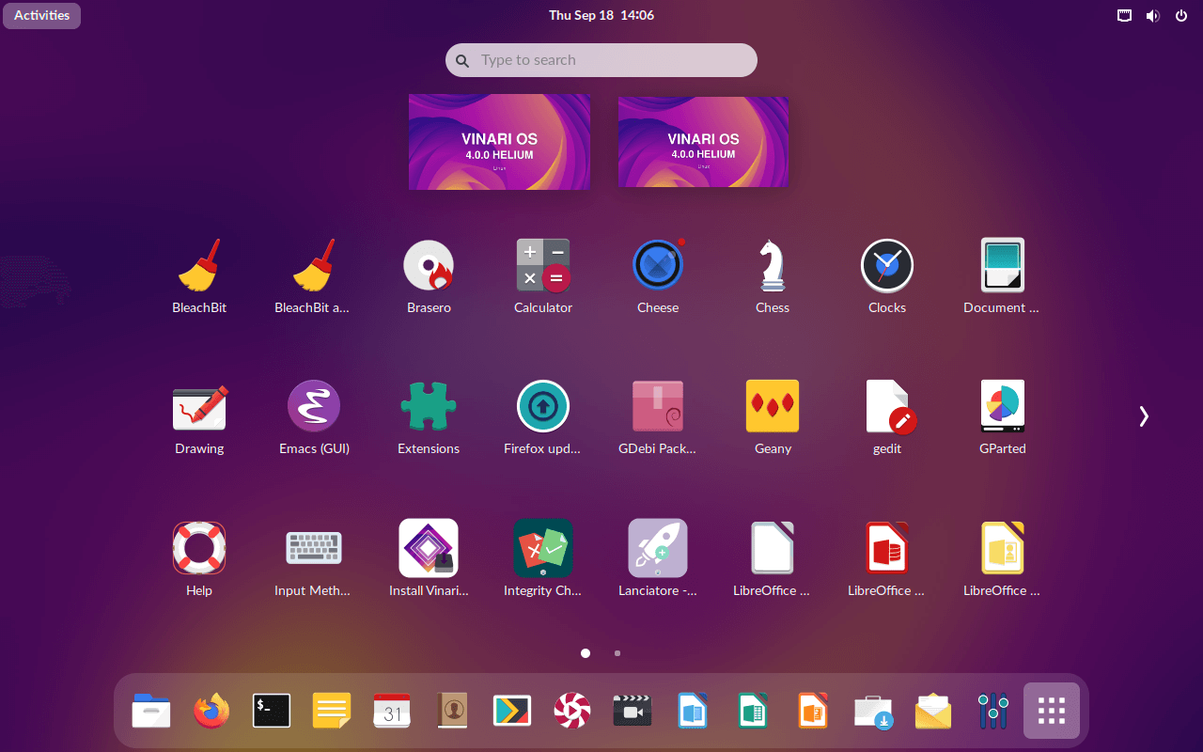Open Contacts address book in dock
The image size is (1203, 752).
tap(452, 711)
